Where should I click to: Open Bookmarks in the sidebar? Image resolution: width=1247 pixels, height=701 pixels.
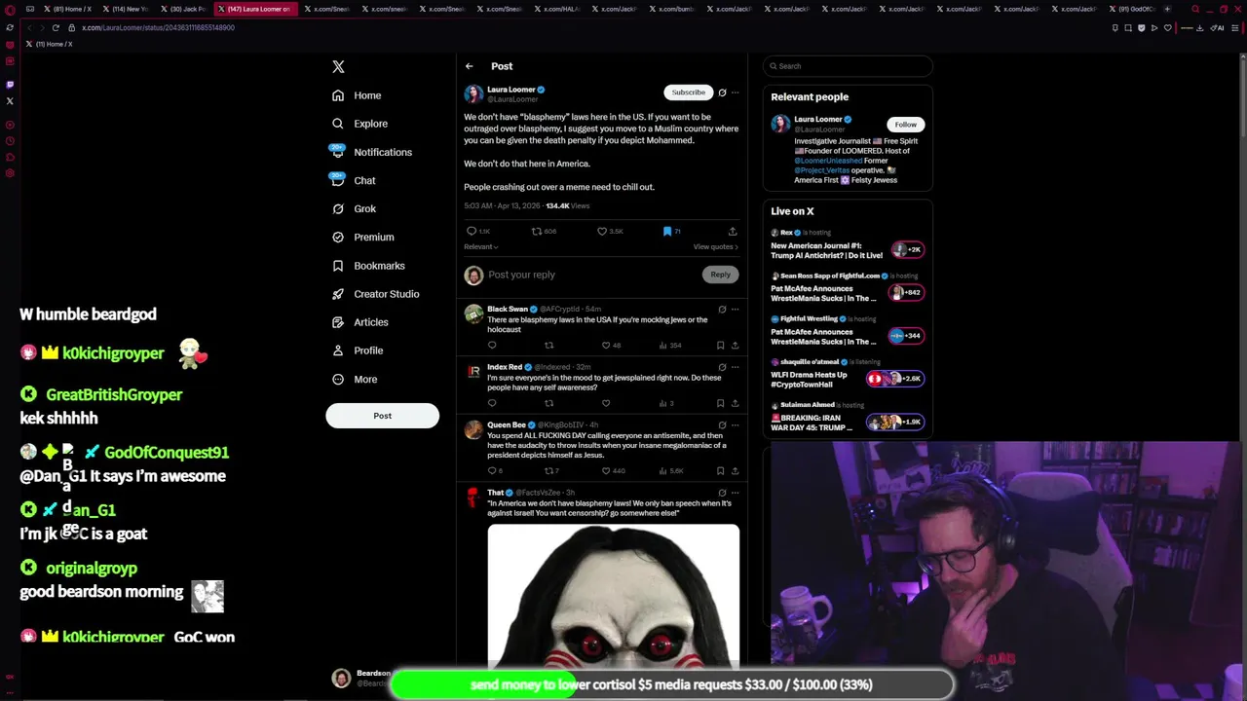click(368, 265)
